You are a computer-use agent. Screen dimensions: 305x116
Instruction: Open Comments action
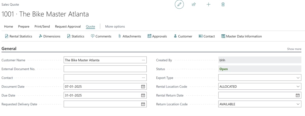click(101, 36)
